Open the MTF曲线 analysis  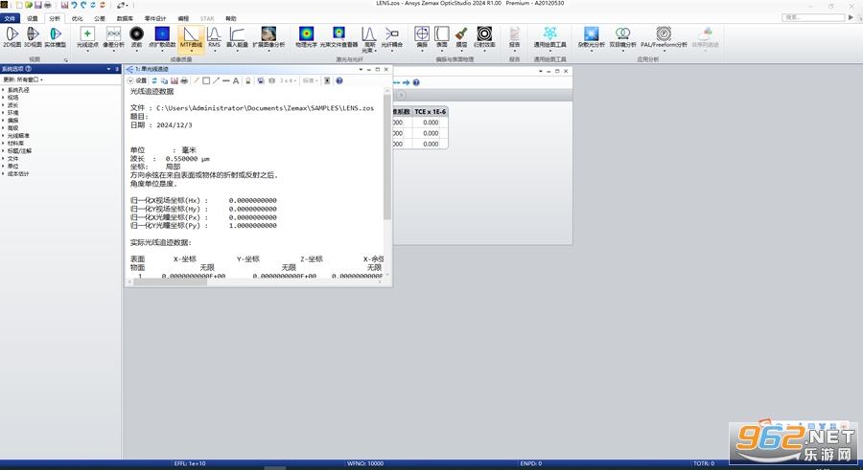click(191, 38)
